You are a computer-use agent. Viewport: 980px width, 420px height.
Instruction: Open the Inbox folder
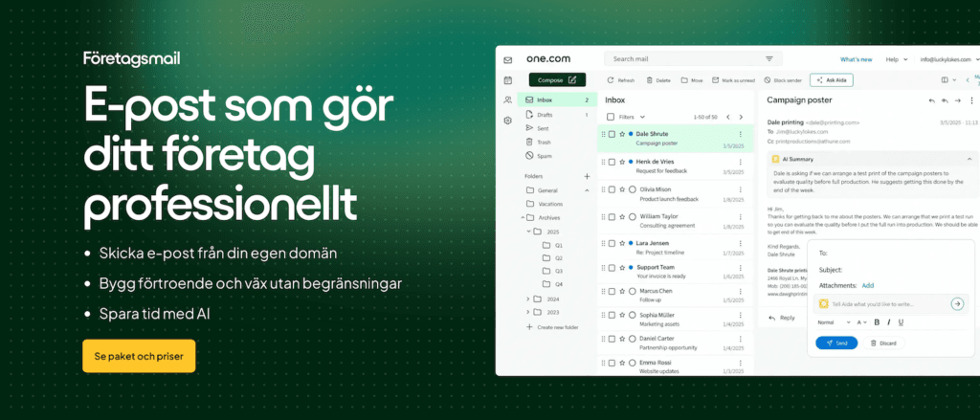(x=556, y=100)
